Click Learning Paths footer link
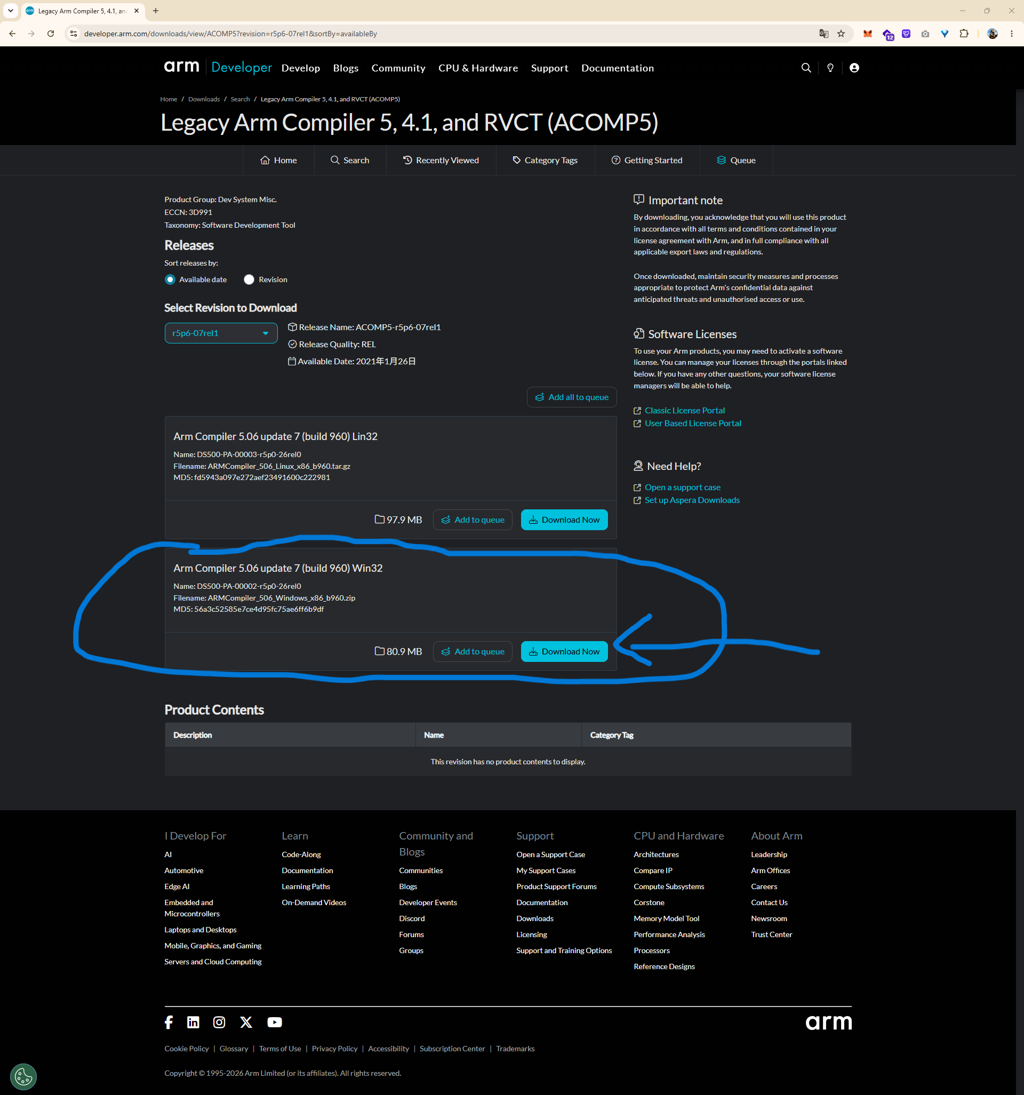The height and width of the screenshot is (1095, 1024). coord(306,887)
